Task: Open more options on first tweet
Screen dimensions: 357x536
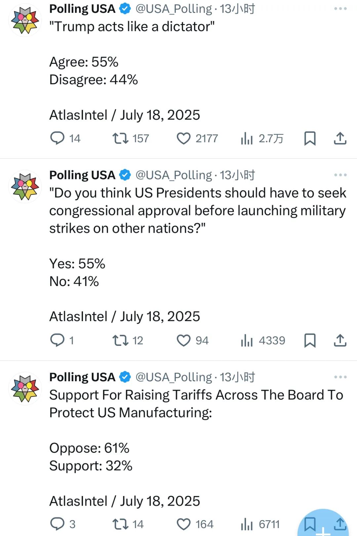Action: point(340,9)
